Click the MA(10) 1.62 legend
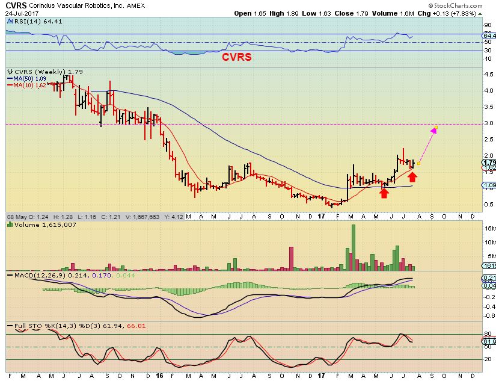Image resolution: width=496 pixels, height=381 pixels. point(29,85)
